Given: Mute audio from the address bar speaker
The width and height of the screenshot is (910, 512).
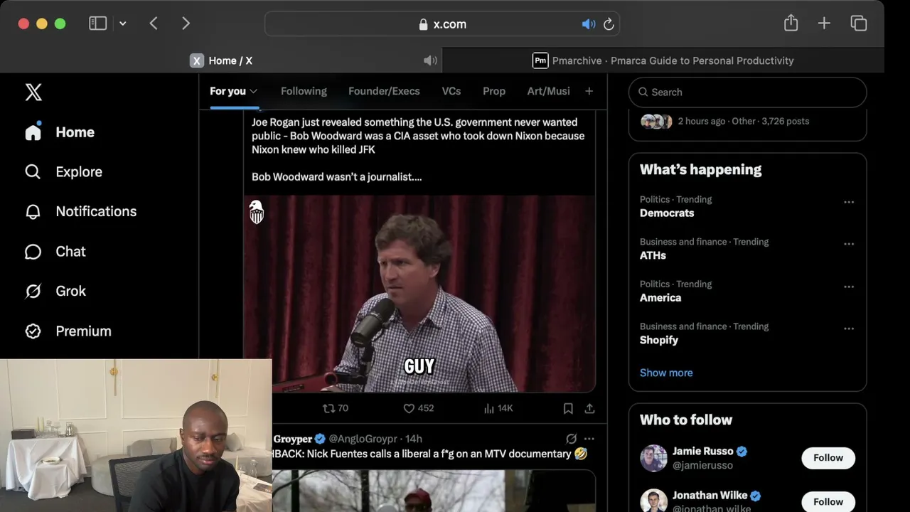Looking at the screenshot, I should [x=588, y=24].
